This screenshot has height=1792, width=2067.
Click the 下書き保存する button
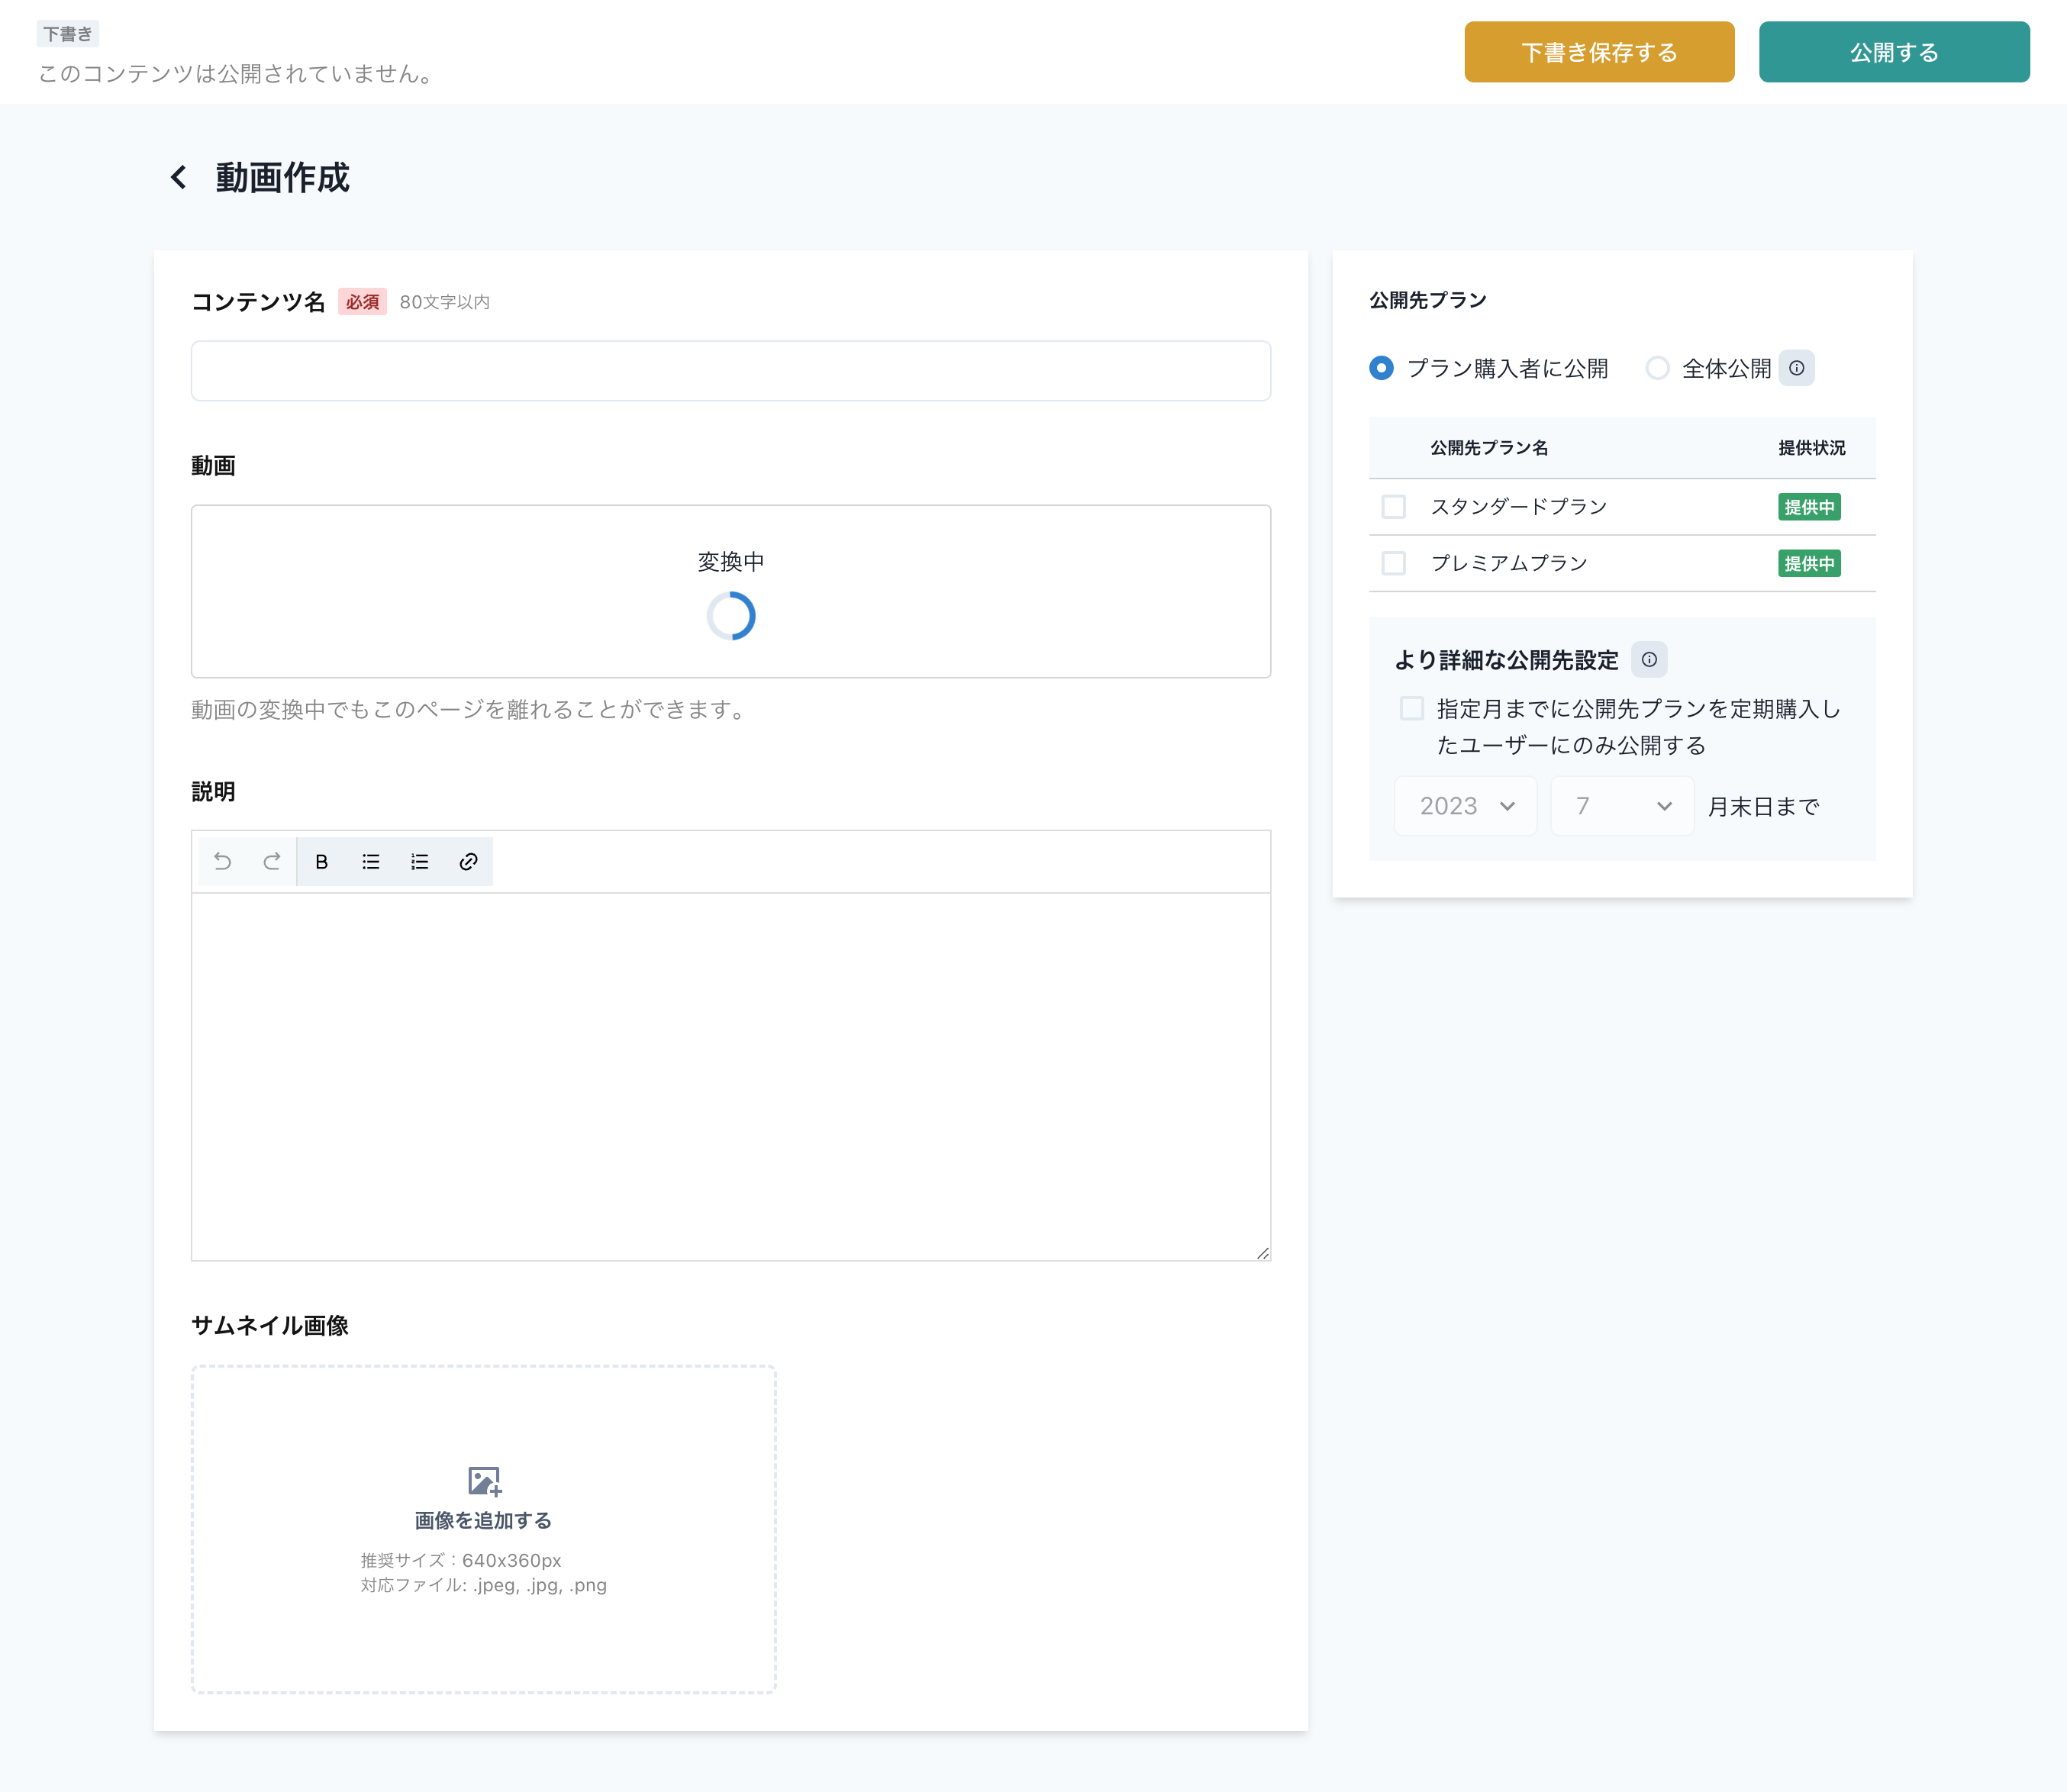[1599, 52]
